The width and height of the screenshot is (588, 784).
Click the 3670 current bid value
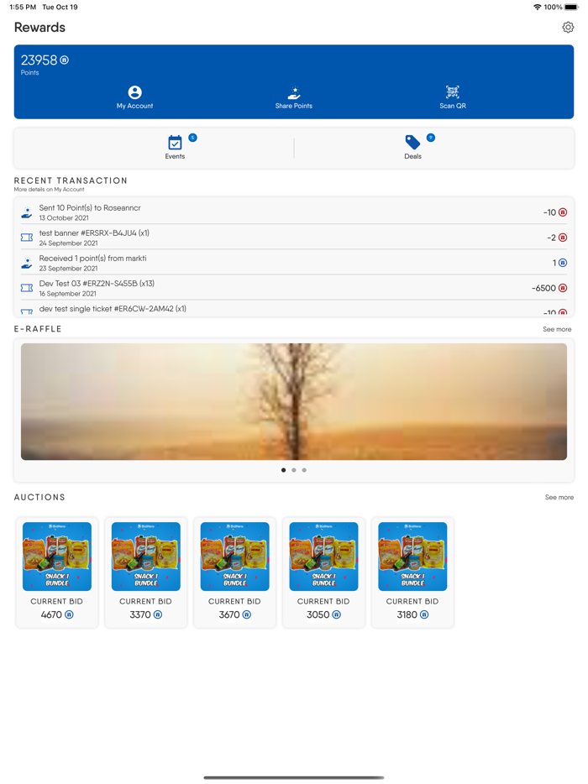[229, 614]
